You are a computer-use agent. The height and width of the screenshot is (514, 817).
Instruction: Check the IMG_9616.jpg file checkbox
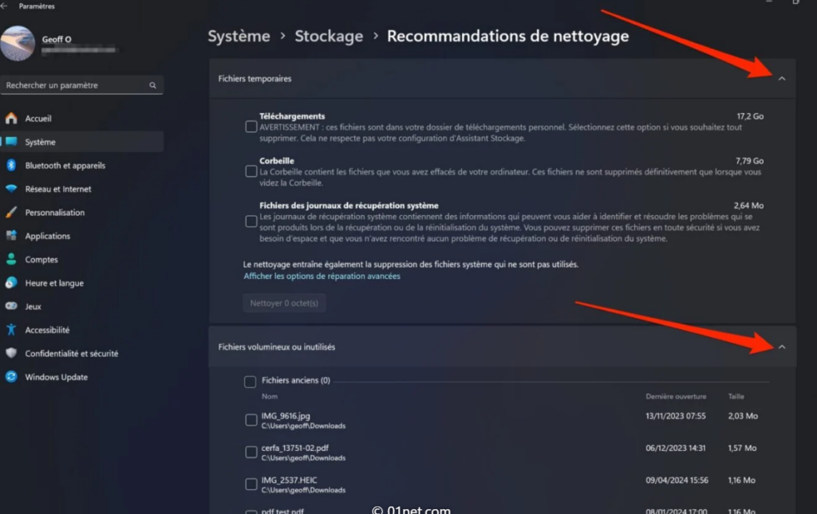tap(251, 420)
